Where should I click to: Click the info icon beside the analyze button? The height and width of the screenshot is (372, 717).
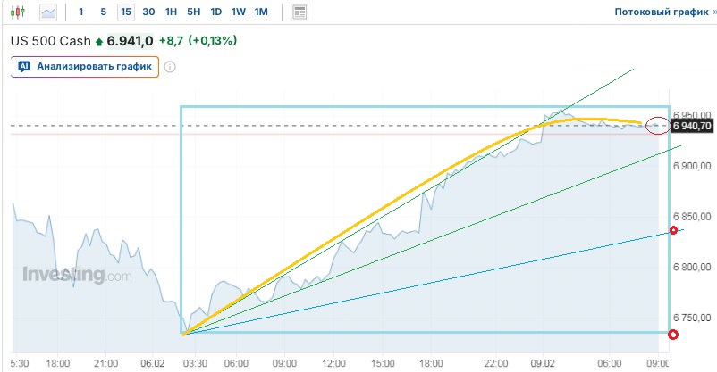(170, 66)
